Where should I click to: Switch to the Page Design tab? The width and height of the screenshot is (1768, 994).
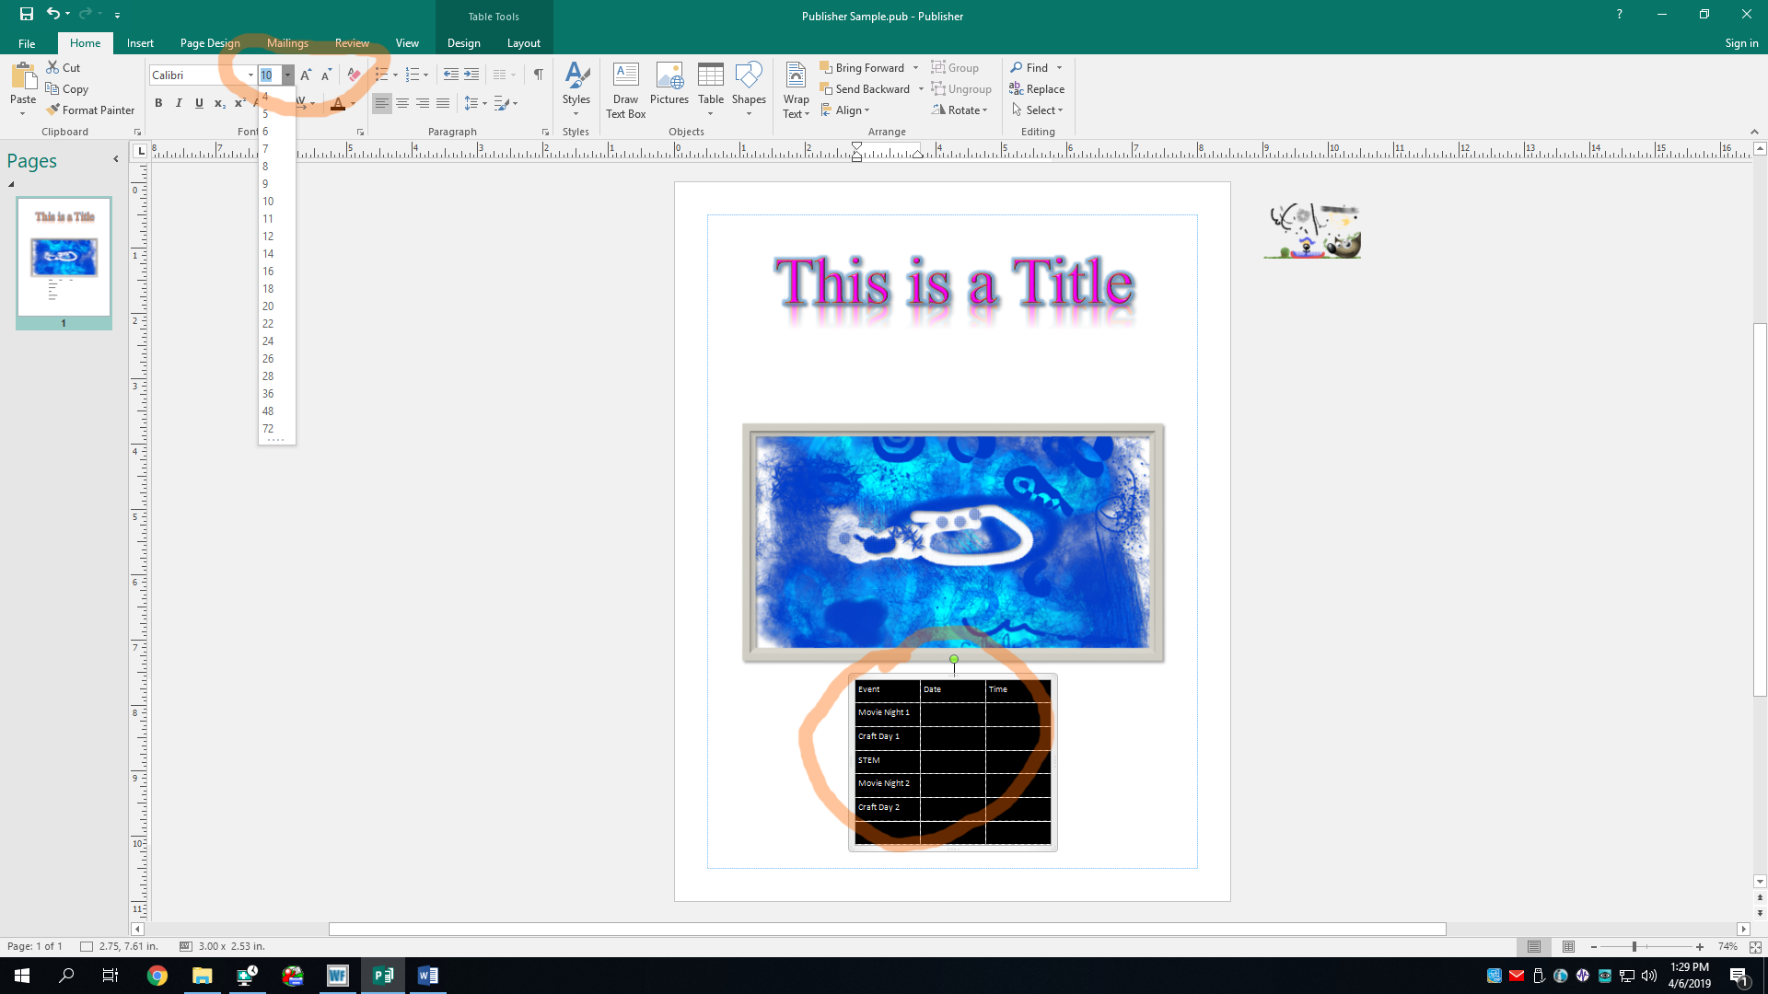coord(210,43)
